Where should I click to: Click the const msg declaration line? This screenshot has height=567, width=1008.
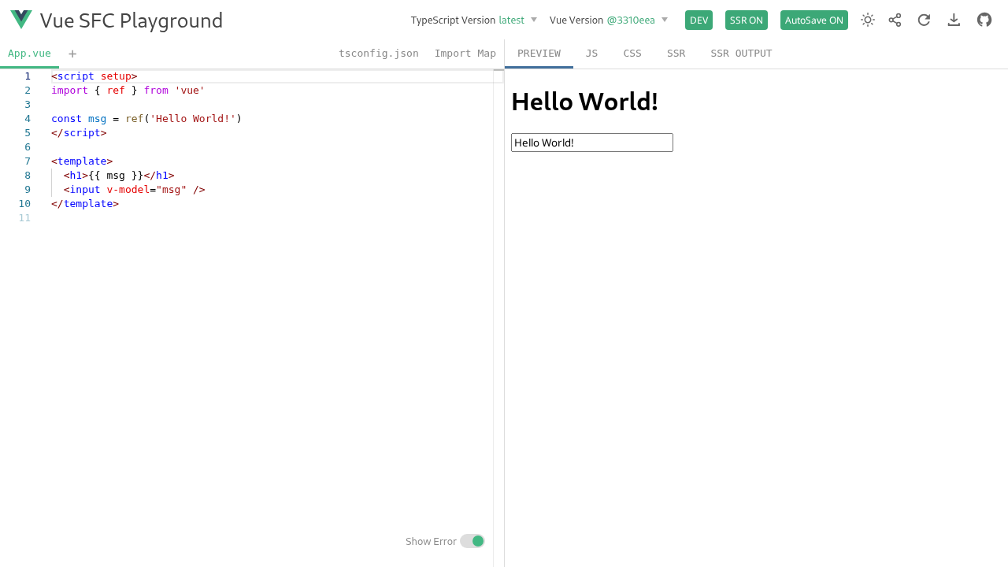tap(146, 119)
